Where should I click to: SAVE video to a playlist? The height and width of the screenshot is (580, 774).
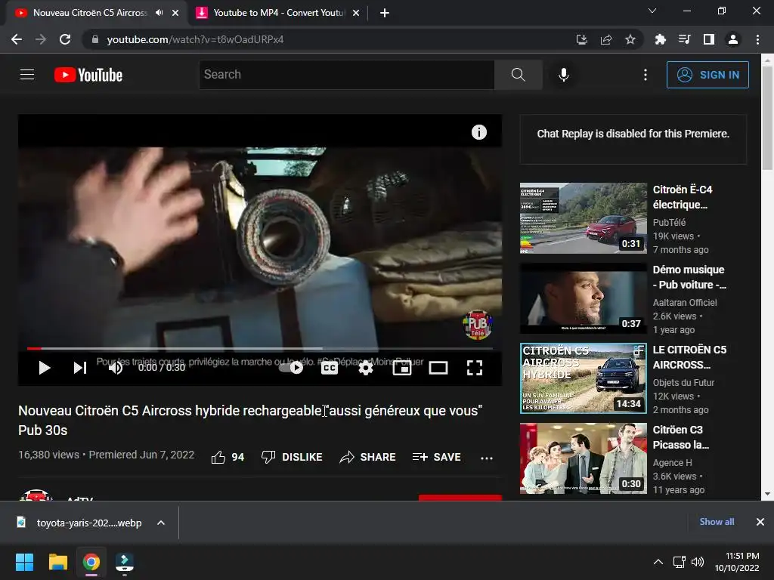[436, 457]
